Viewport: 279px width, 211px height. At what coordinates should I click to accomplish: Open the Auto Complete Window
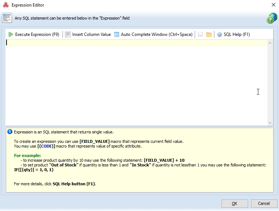point(153,34)
